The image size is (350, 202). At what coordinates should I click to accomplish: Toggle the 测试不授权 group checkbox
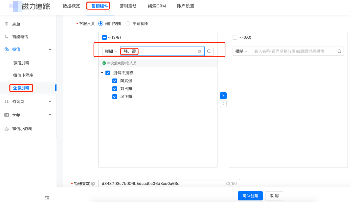[x=108, y=73]
